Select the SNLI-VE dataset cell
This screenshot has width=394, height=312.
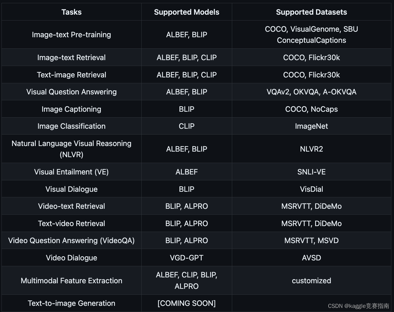(311, 172)
